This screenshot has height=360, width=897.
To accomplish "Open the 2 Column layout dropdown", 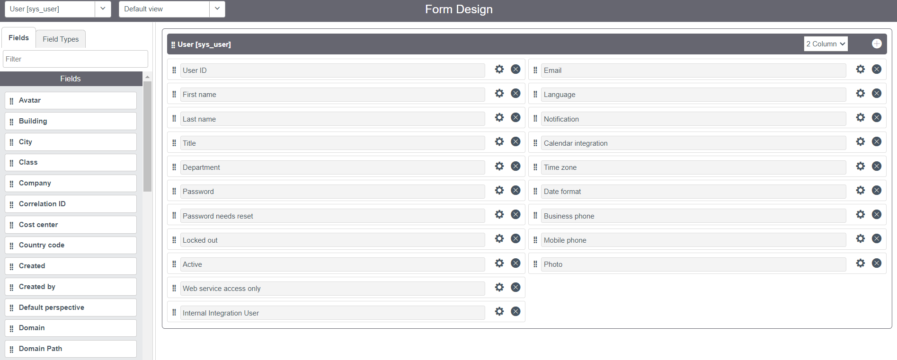I will click(826, 44).
